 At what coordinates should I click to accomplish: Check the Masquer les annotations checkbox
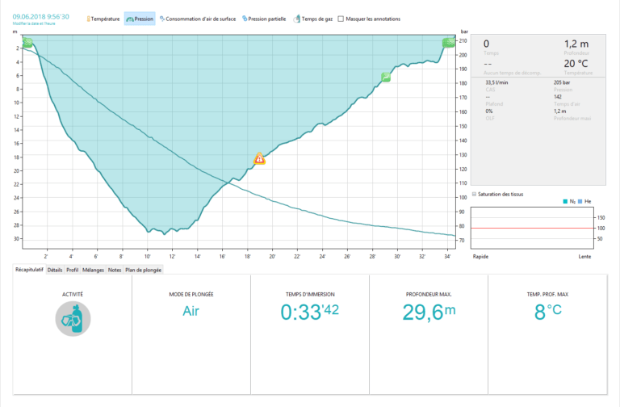[341, 18]
